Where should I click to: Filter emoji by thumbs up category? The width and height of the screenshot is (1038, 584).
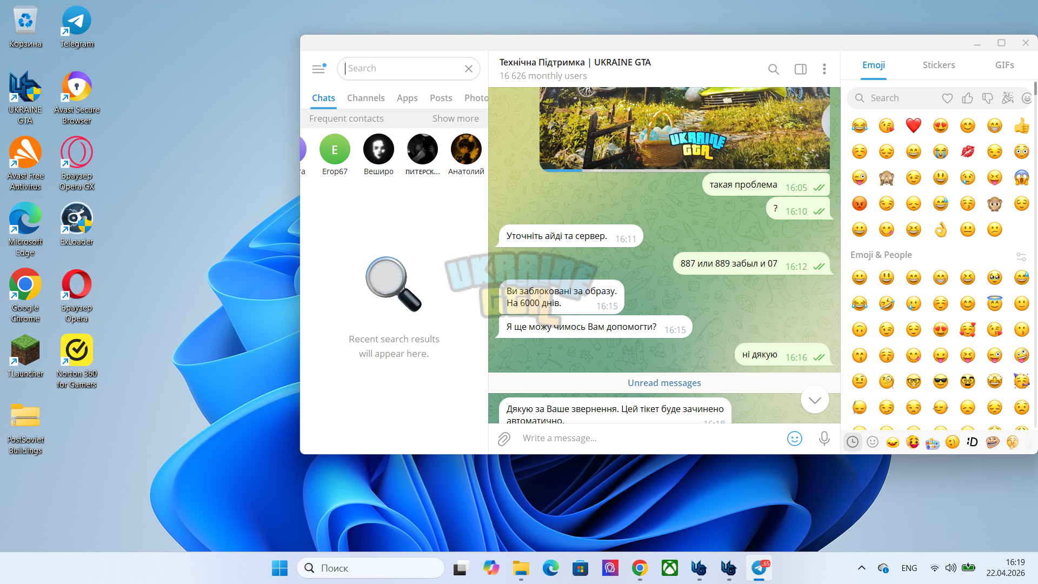[x=968, y=98]
